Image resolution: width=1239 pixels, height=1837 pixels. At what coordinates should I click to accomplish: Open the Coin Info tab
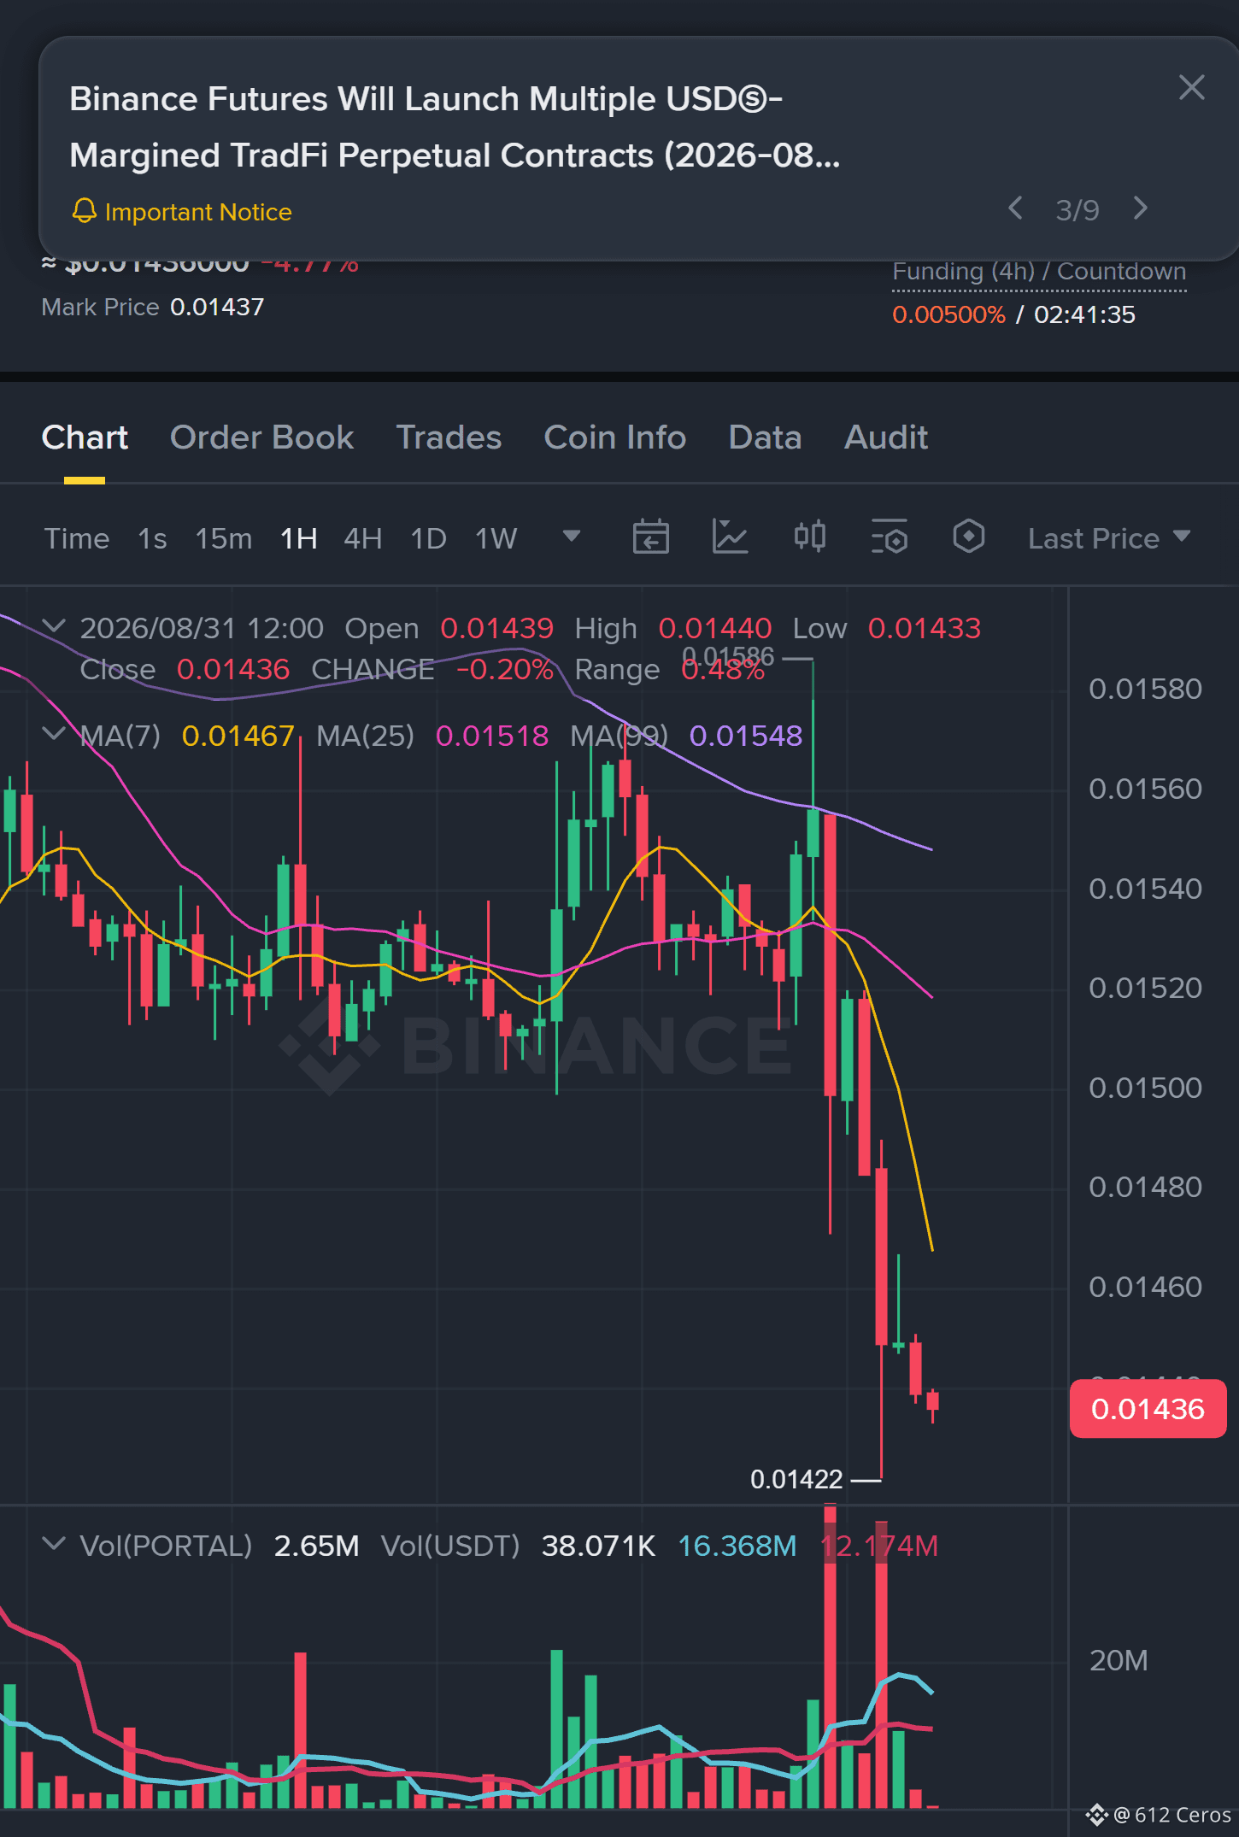(x=615, y=437)
